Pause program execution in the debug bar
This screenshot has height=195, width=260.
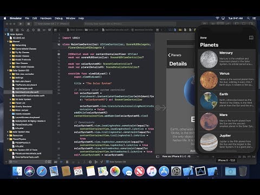pos(67,162)
